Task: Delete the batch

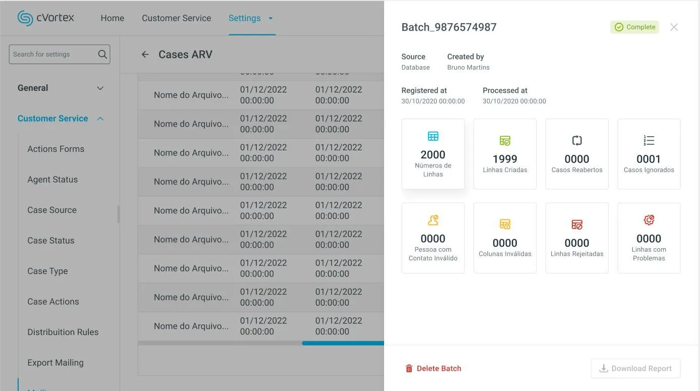Action: coord(433,368)
